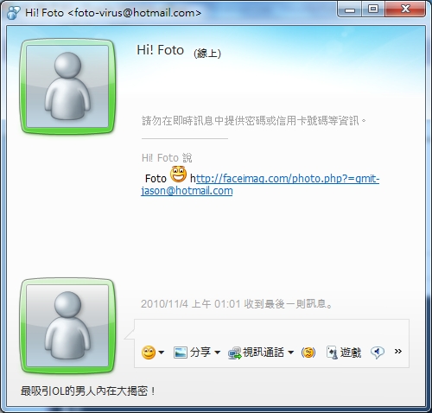Open the faceimag.com photo.php link
Screen dimensions: 432x413
pyautogui.click(x=288, y=179)
